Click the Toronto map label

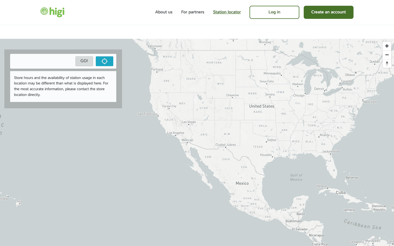click(x=346, y=81)
